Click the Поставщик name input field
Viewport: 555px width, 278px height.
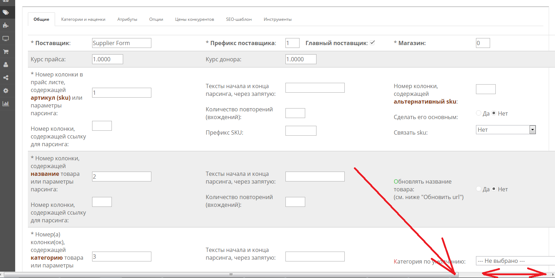click(x=121, y=43)
